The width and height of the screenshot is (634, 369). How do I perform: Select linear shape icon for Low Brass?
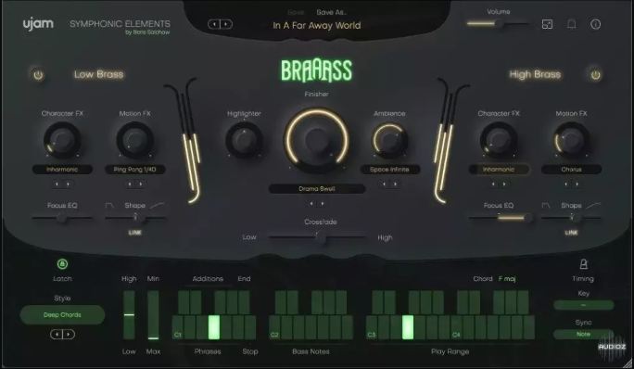coord(109,206)
